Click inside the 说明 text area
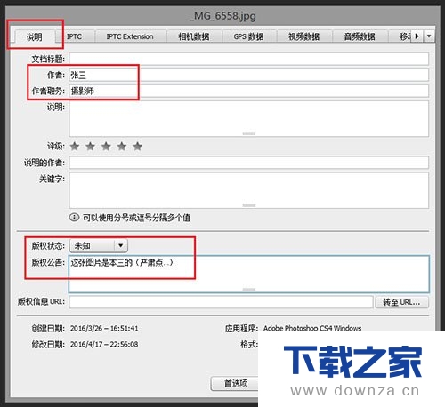The image size is (445, 407). click(x=249, y=118)
